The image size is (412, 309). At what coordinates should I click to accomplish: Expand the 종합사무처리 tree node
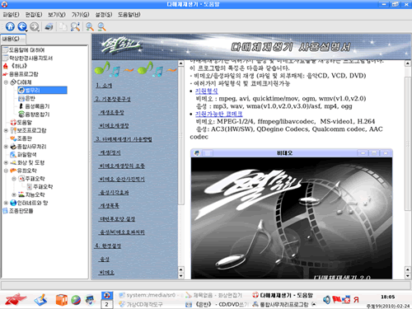6,147
